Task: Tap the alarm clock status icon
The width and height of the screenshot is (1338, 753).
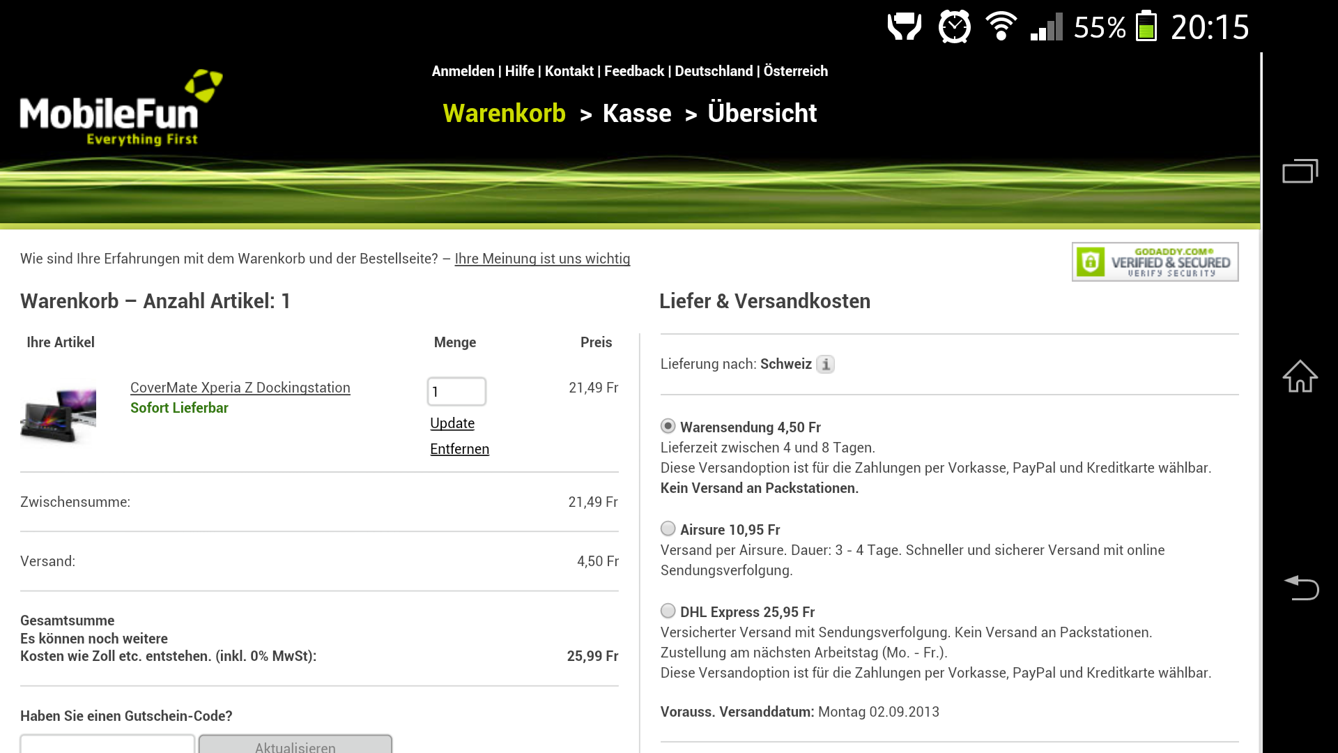Action: coord(954,27)
